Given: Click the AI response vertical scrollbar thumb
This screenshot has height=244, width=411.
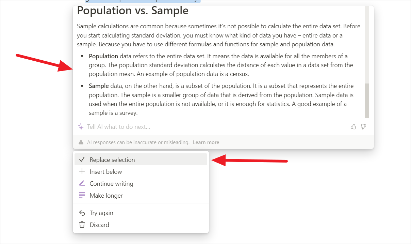Looking at the screenshot, I should pyautogui.click(x=367, y=101).
